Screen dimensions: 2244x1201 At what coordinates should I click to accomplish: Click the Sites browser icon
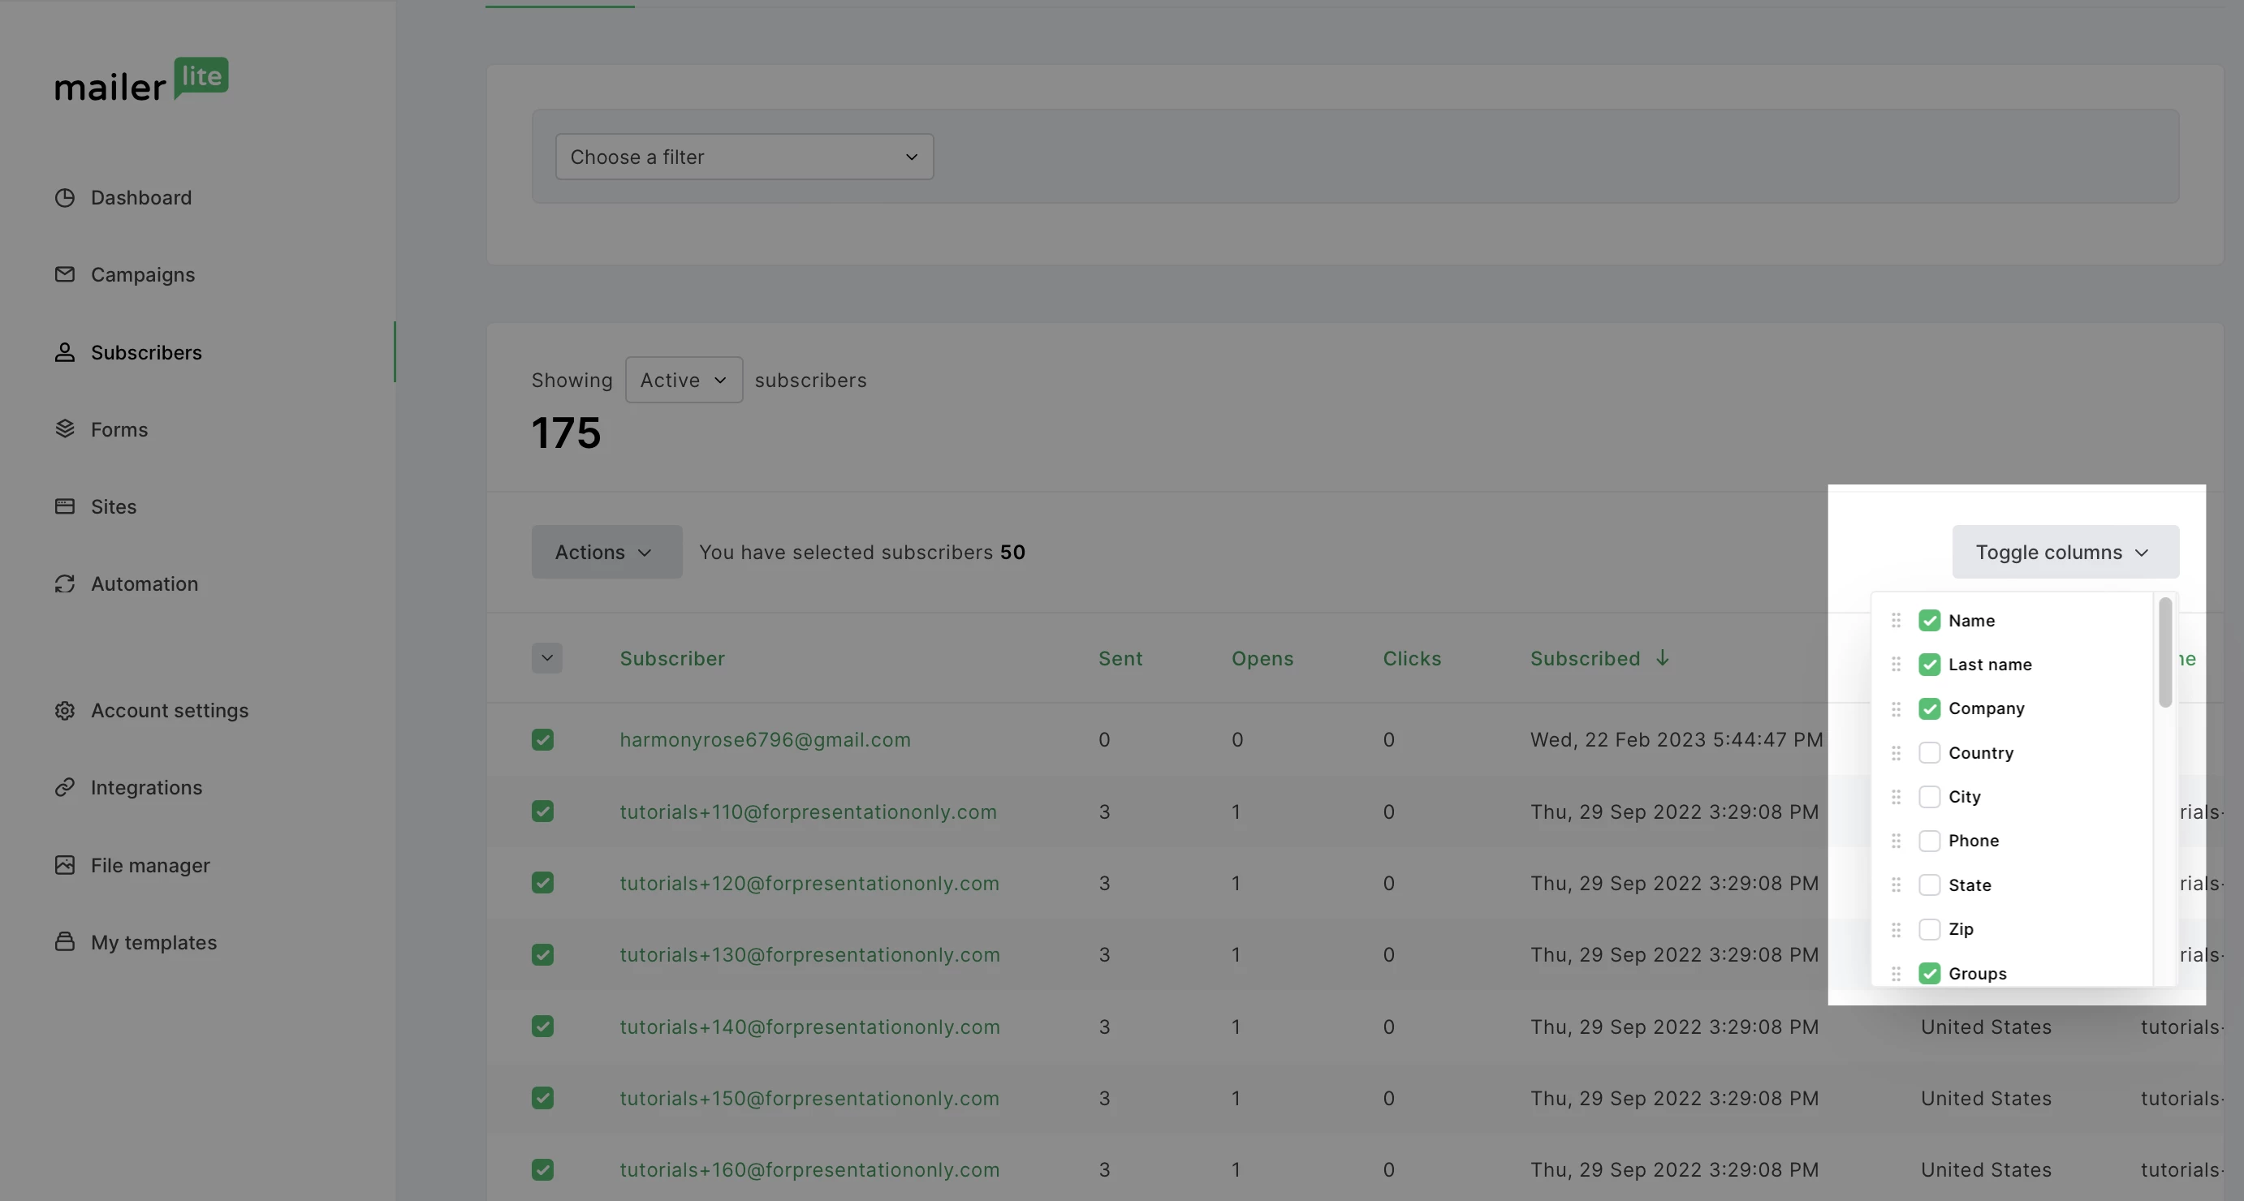pyautogui.click(x=64, y=506)
